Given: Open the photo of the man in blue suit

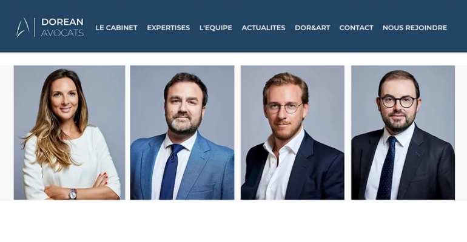Looking at the screenshot, I should pyautogui.click(x=182, y=132).
